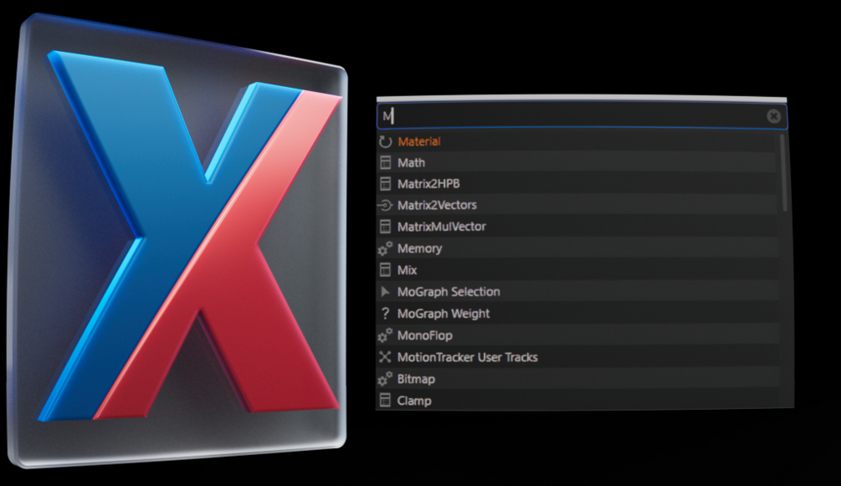Choose MatrixMulVector from results
Image resolution: width=841 pixels, height=486 pixels.
coord(577,227)
